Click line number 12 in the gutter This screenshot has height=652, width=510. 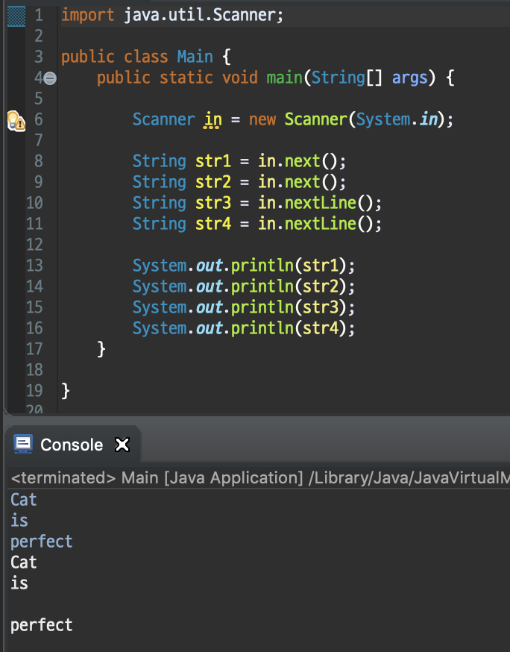[34, 245]
